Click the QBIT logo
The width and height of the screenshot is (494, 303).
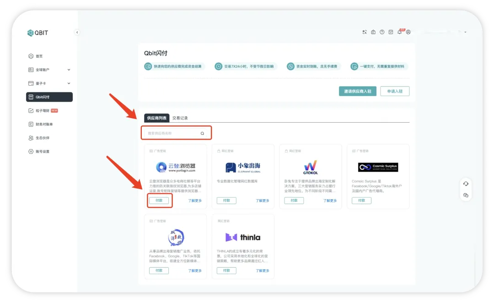pyautogui.click(x=38, y=33)
